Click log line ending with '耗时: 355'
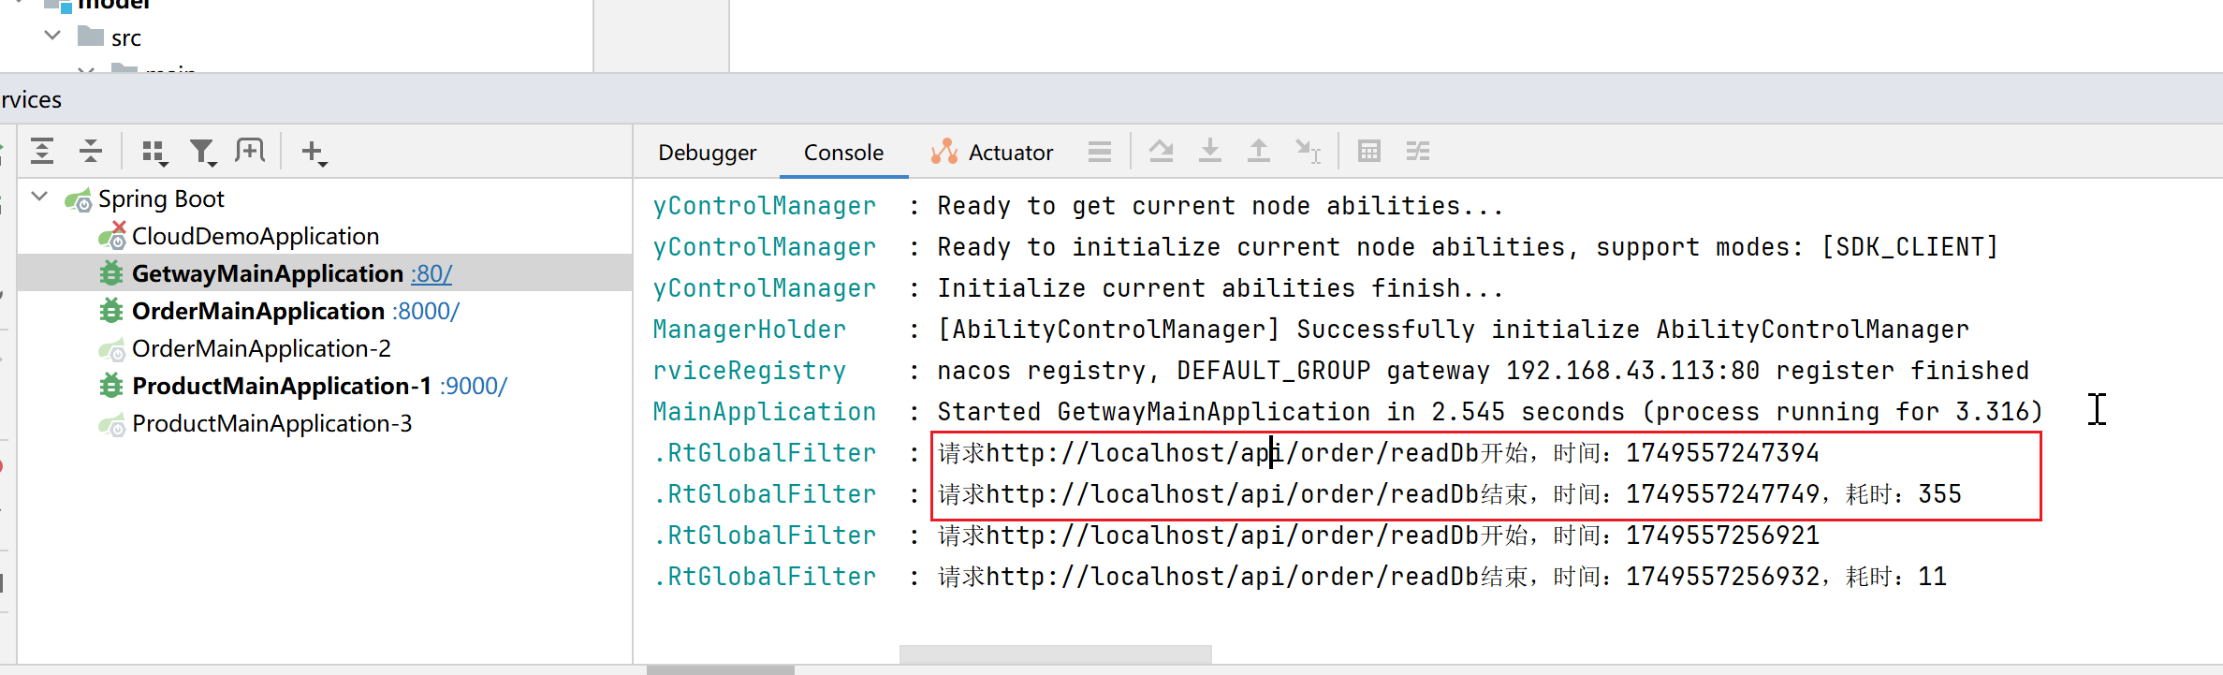Screen dimensions: 2223x675 (1449, 494)
